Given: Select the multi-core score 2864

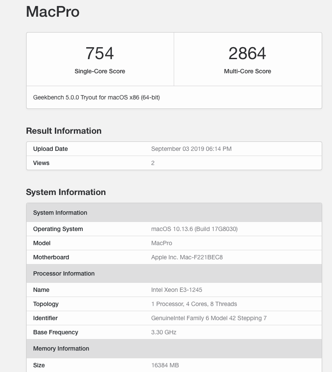Looking at the screenshot, I should [x=247, y=53].
